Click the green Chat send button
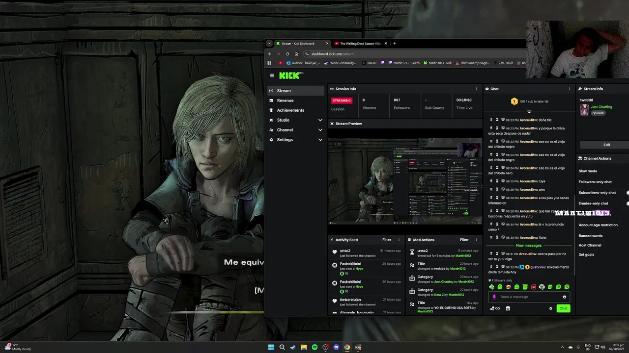The height and width of the screenshot is (353, 629). [x=563, y=308]
